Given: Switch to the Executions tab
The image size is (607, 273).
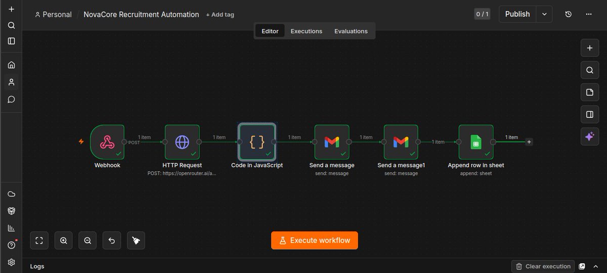Looking at the screenshot, I should coord(306,31).
